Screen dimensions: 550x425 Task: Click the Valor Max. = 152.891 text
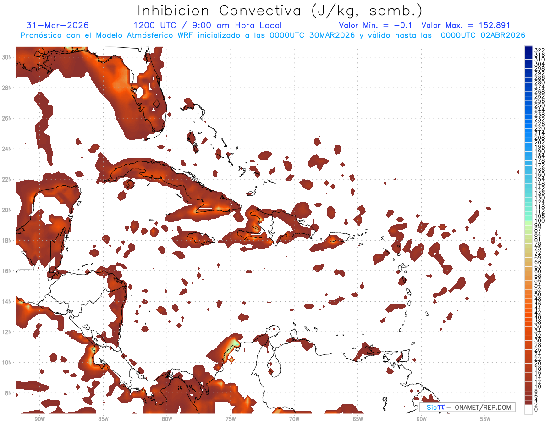tap(466, 25)
